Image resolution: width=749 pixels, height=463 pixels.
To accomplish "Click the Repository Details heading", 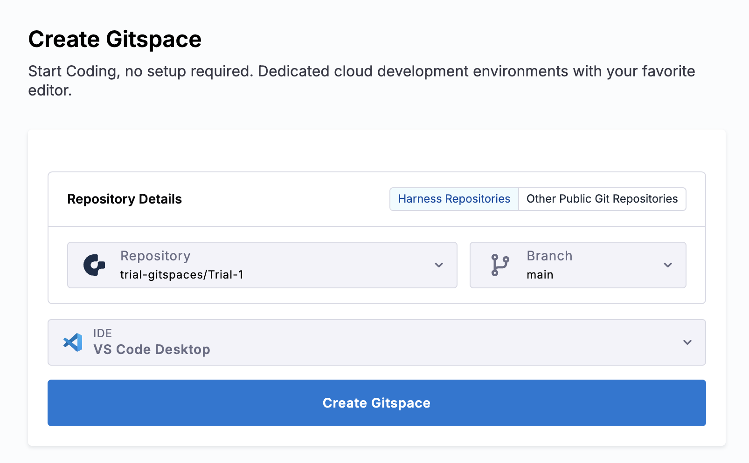I will tap(125, 199).
